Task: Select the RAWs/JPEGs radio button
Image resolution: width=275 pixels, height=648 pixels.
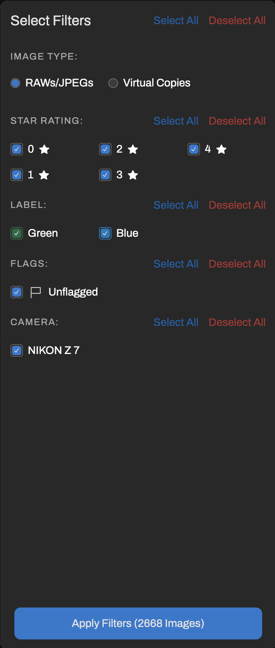Action: 16,83
